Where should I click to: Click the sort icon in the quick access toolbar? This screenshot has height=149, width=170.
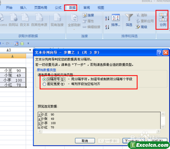click(x=16, y=43)
